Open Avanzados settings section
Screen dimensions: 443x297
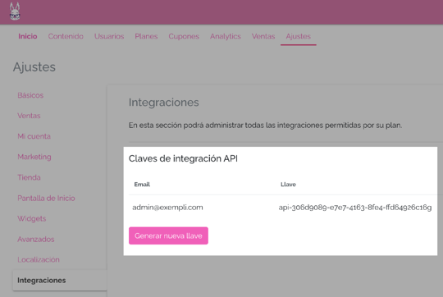[x=36, y=239]
